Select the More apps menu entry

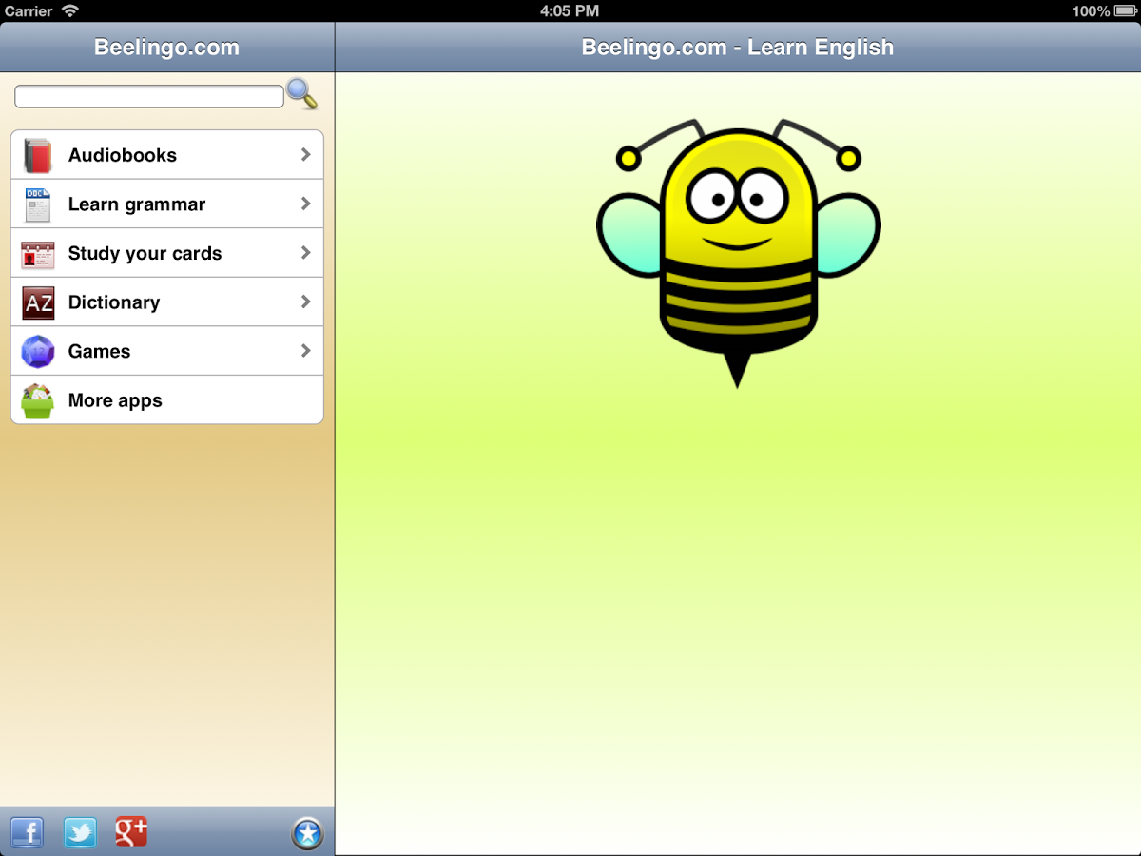115,401
